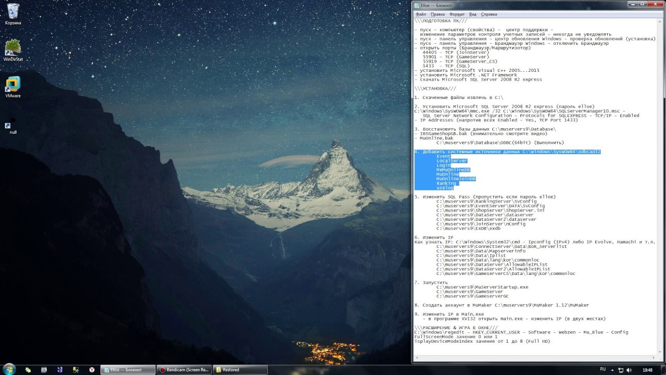Open the network icon in system tray
Image resolution: width=666 pixels, height=375 pixels.
(621, 370)
